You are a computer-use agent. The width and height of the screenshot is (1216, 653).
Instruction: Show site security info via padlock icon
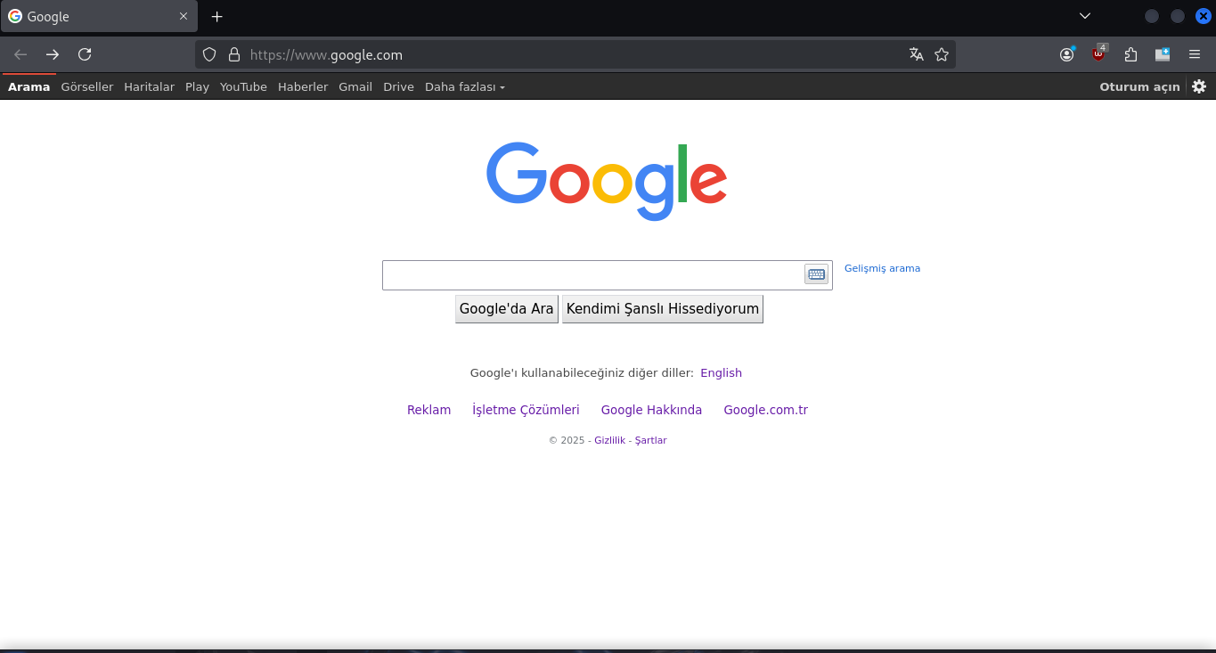tap(234, 54)
